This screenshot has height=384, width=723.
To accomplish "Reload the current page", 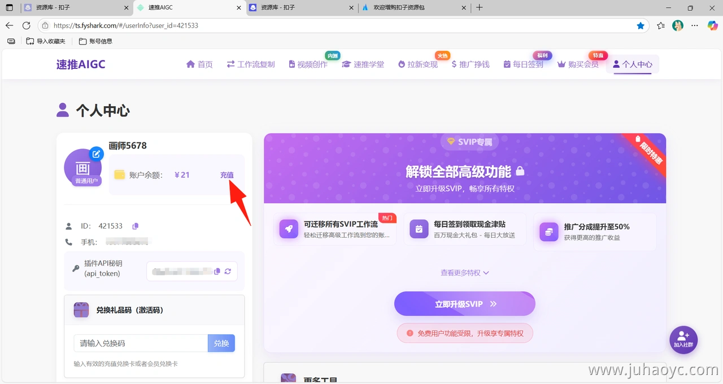I will 27,25.
